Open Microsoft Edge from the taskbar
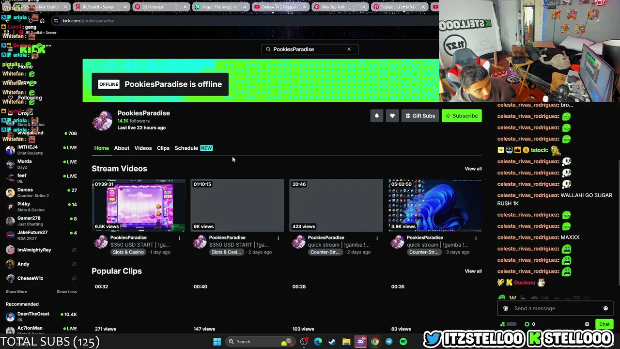This screenshot has height=349, width=620. tap(318, 342)
